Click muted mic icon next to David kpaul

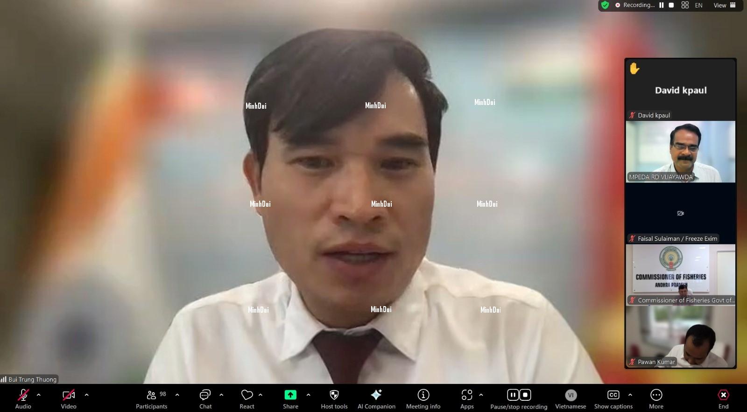pyautogui.click(x=633, y=115)
